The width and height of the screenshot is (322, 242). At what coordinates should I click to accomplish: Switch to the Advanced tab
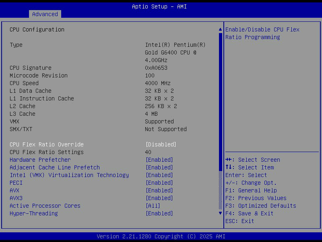[x=45, y=14]
